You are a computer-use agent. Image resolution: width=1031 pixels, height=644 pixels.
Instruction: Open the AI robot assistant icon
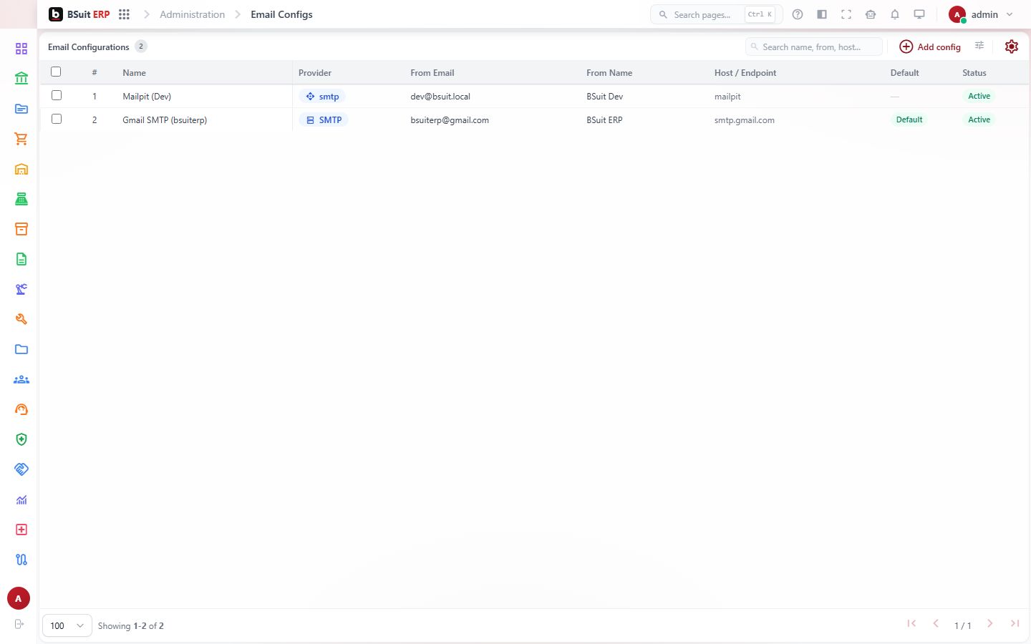click(871, 14)
